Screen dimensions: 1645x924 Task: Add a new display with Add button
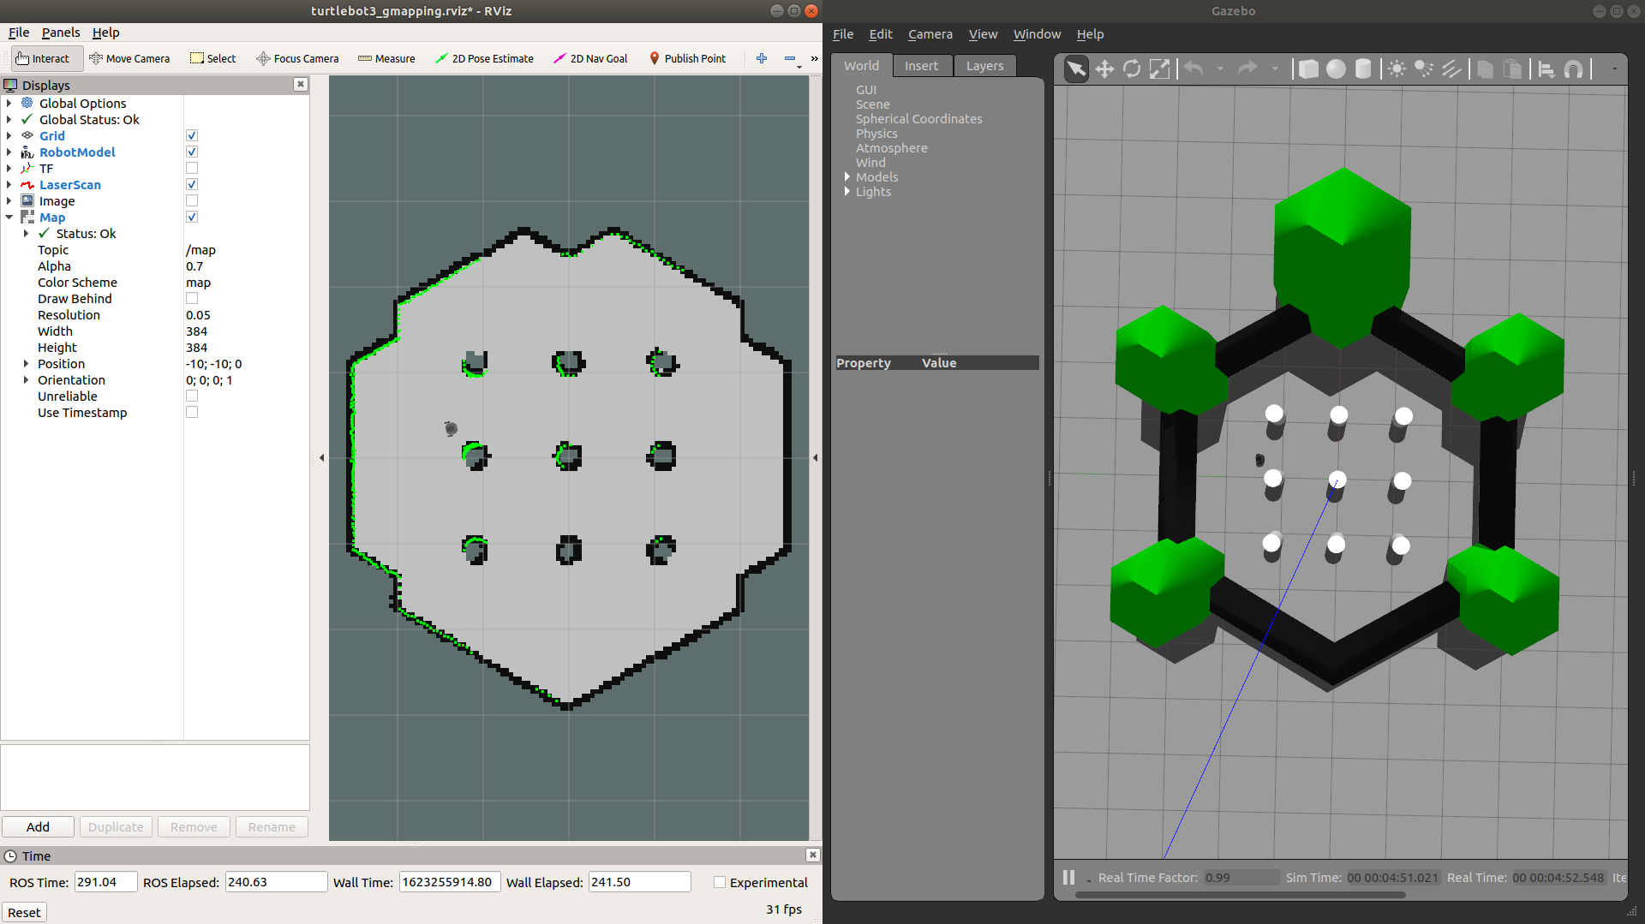point(38,827)
